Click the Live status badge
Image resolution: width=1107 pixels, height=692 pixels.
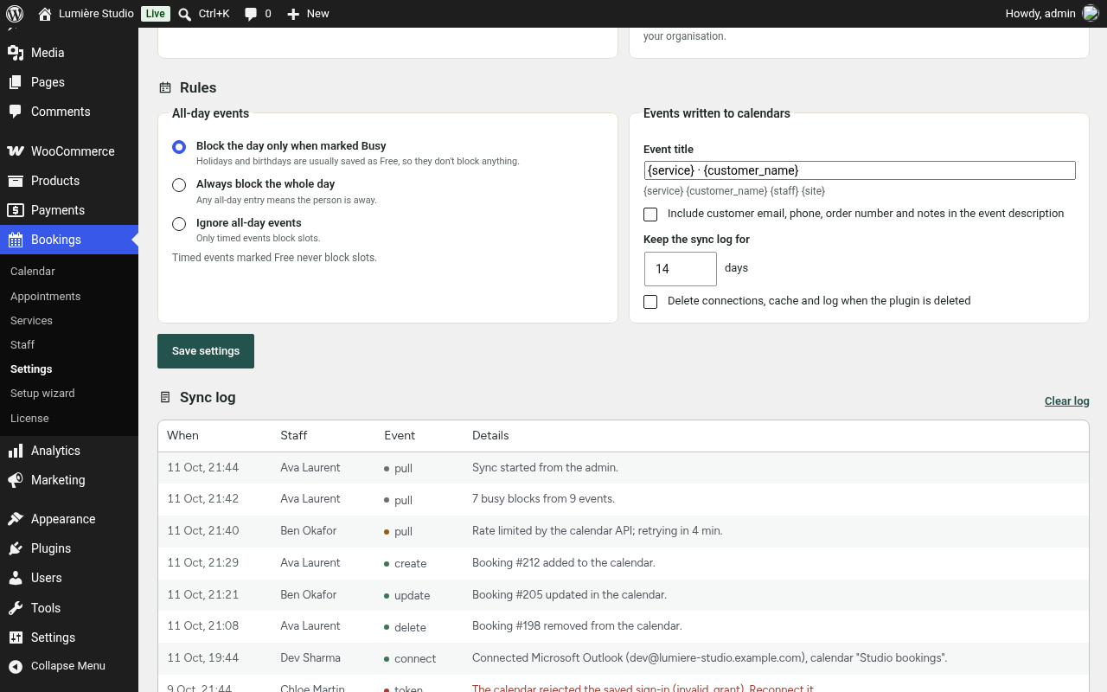[156, 14]
